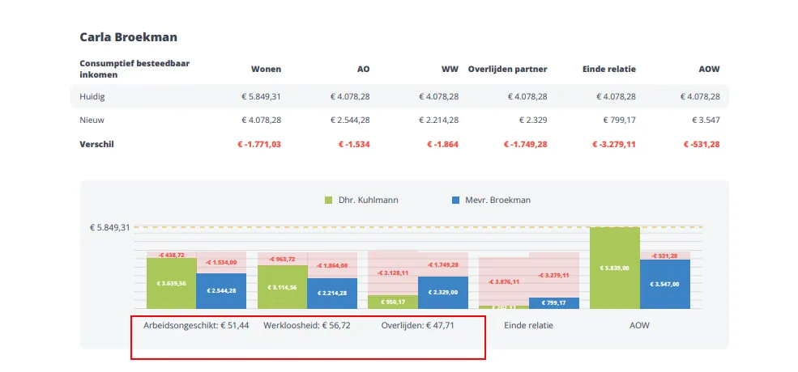798x372 pixels.
Task: Click the red shortfall label -€ 3.128,11
Action: pyautogui.click(x=393, y=273)
